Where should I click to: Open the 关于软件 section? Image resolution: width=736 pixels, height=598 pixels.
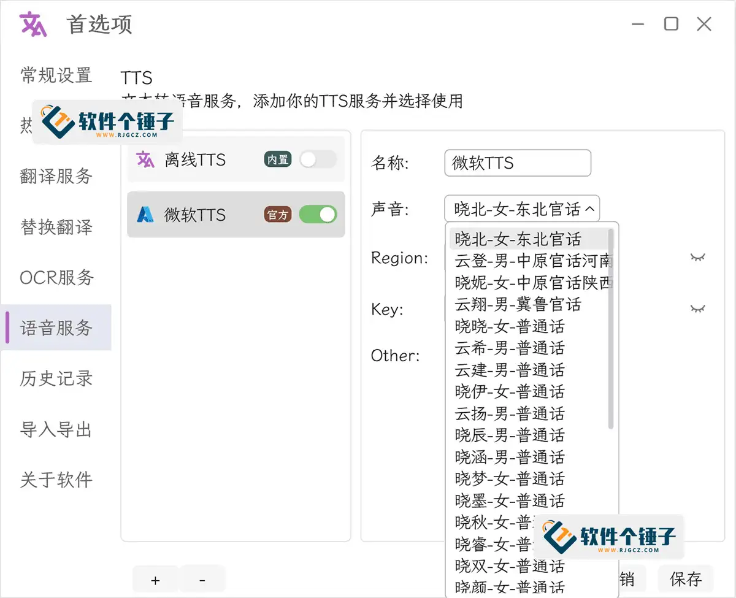pos(56,480)
